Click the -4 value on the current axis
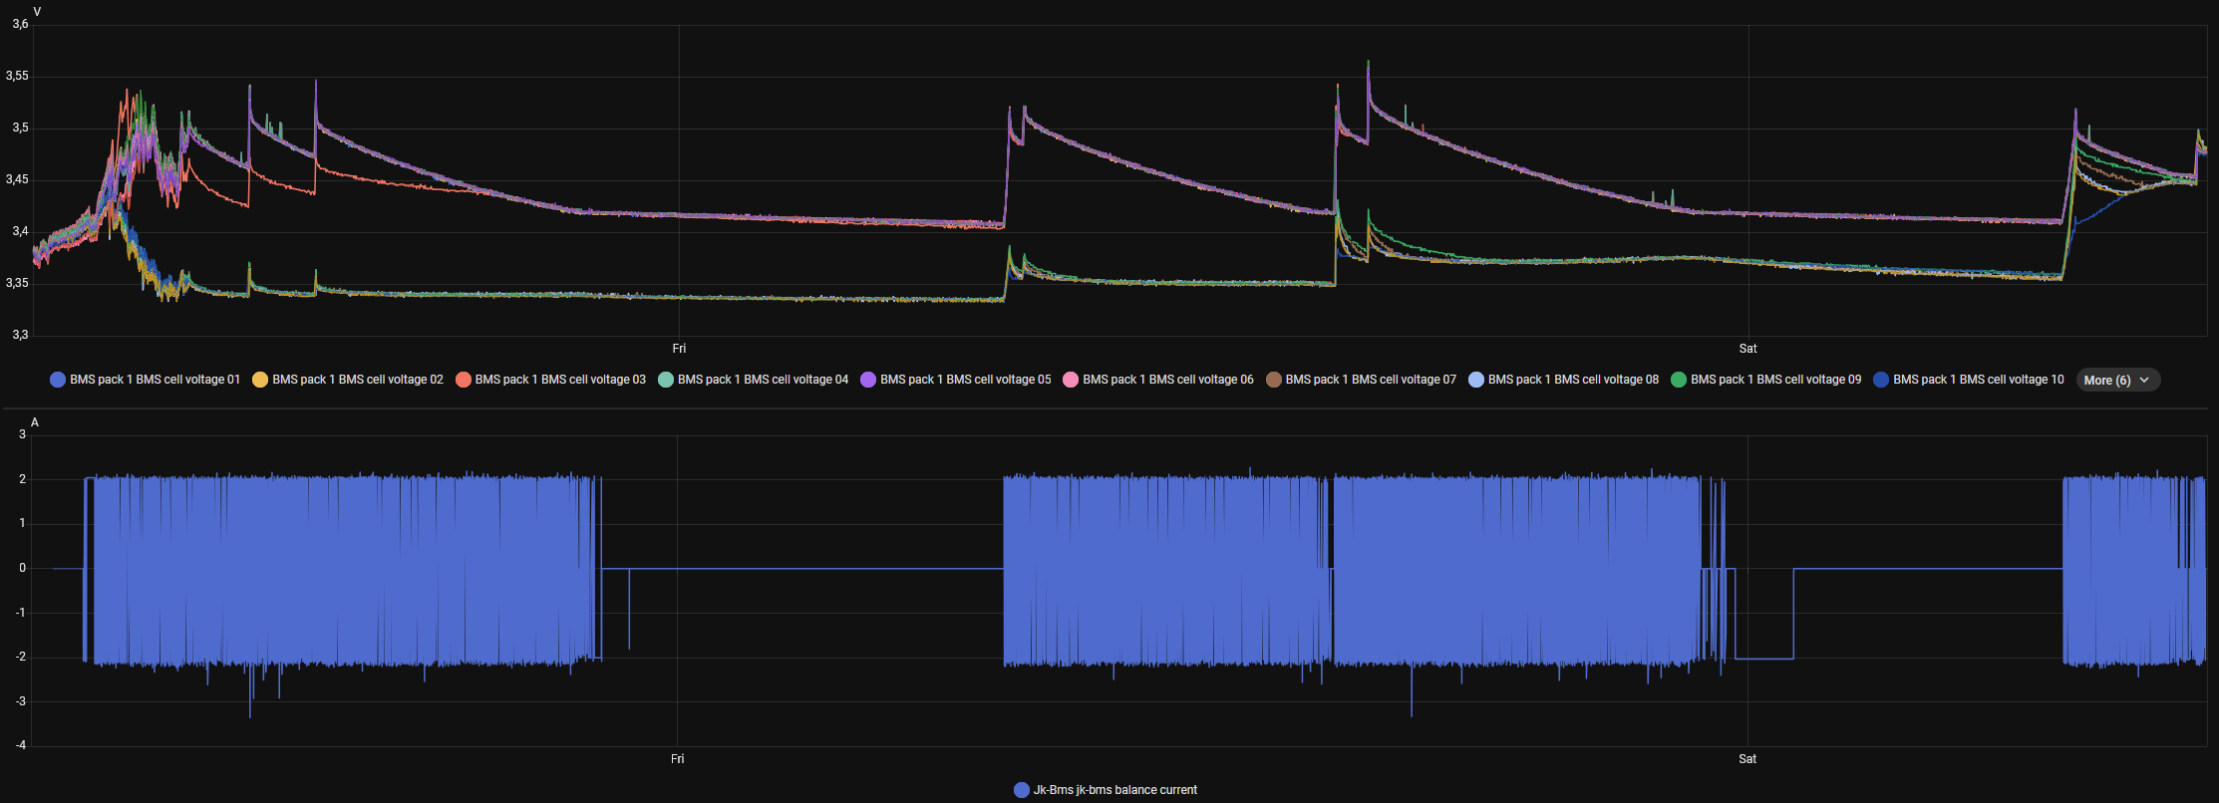2219x803 pixels. (x=21, y=745)
